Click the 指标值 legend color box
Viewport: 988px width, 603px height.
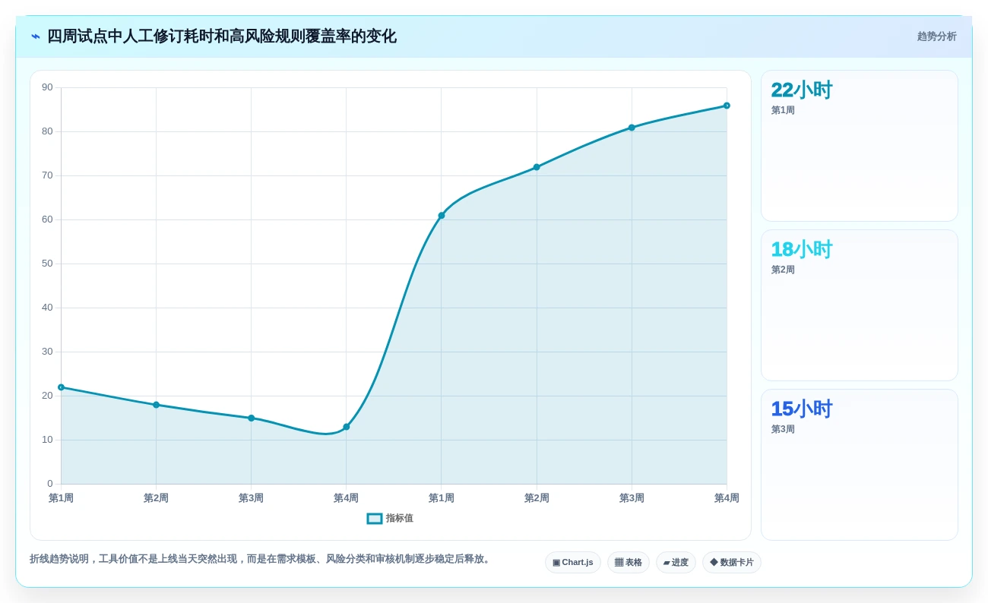pos(375,518)
